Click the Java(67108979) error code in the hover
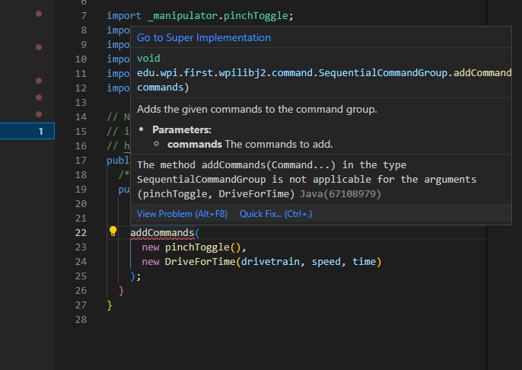The width and height of the screenshot is (522, 370). pos(339,194)
